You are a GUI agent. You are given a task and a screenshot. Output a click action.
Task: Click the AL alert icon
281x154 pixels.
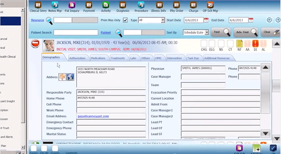pos(263,43)
